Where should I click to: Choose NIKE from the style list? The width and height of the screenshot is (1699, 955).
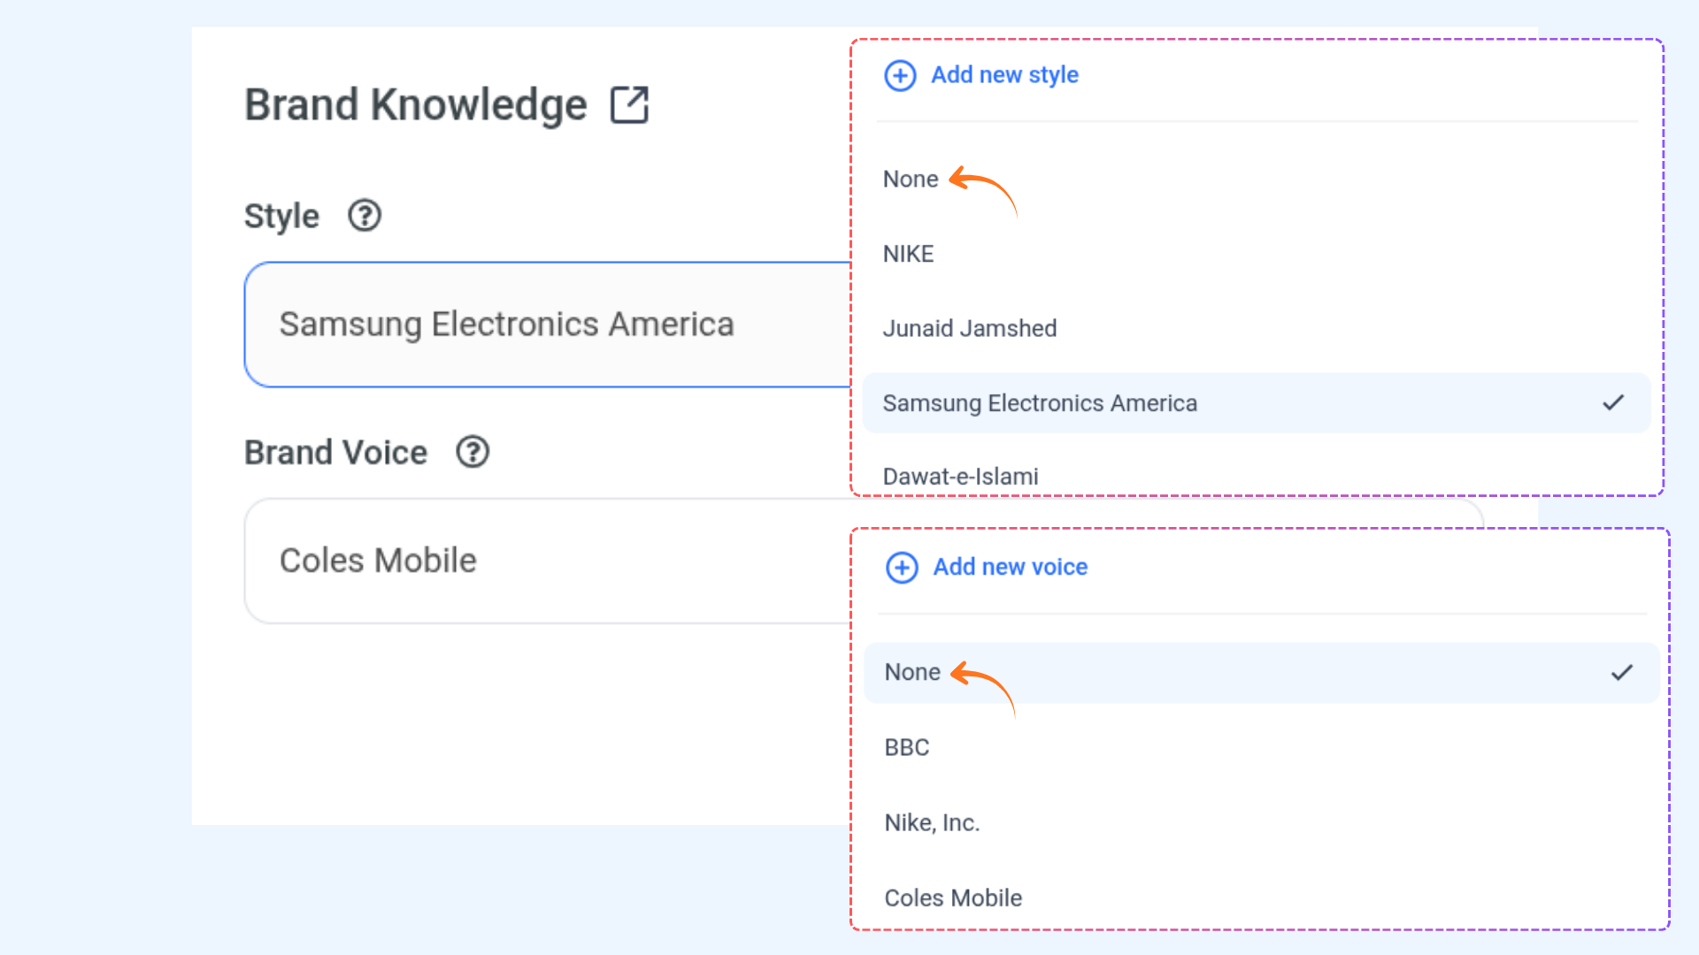pos(908,255)
